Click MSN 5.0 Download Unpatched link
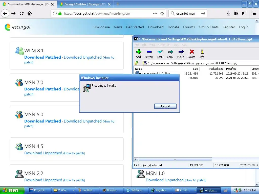Image resolution: width=259 pixels, height=194 pixels. [x=83, y=121]
